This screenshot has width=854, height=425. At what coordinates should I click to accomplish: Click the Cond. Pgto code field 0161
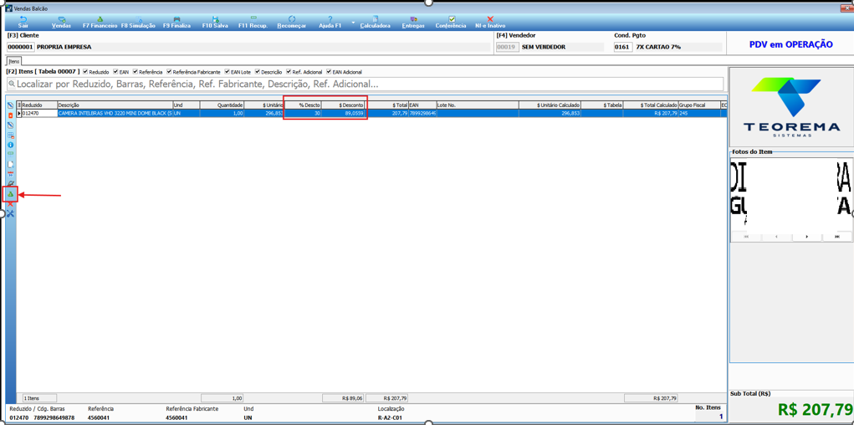point(623,47)
